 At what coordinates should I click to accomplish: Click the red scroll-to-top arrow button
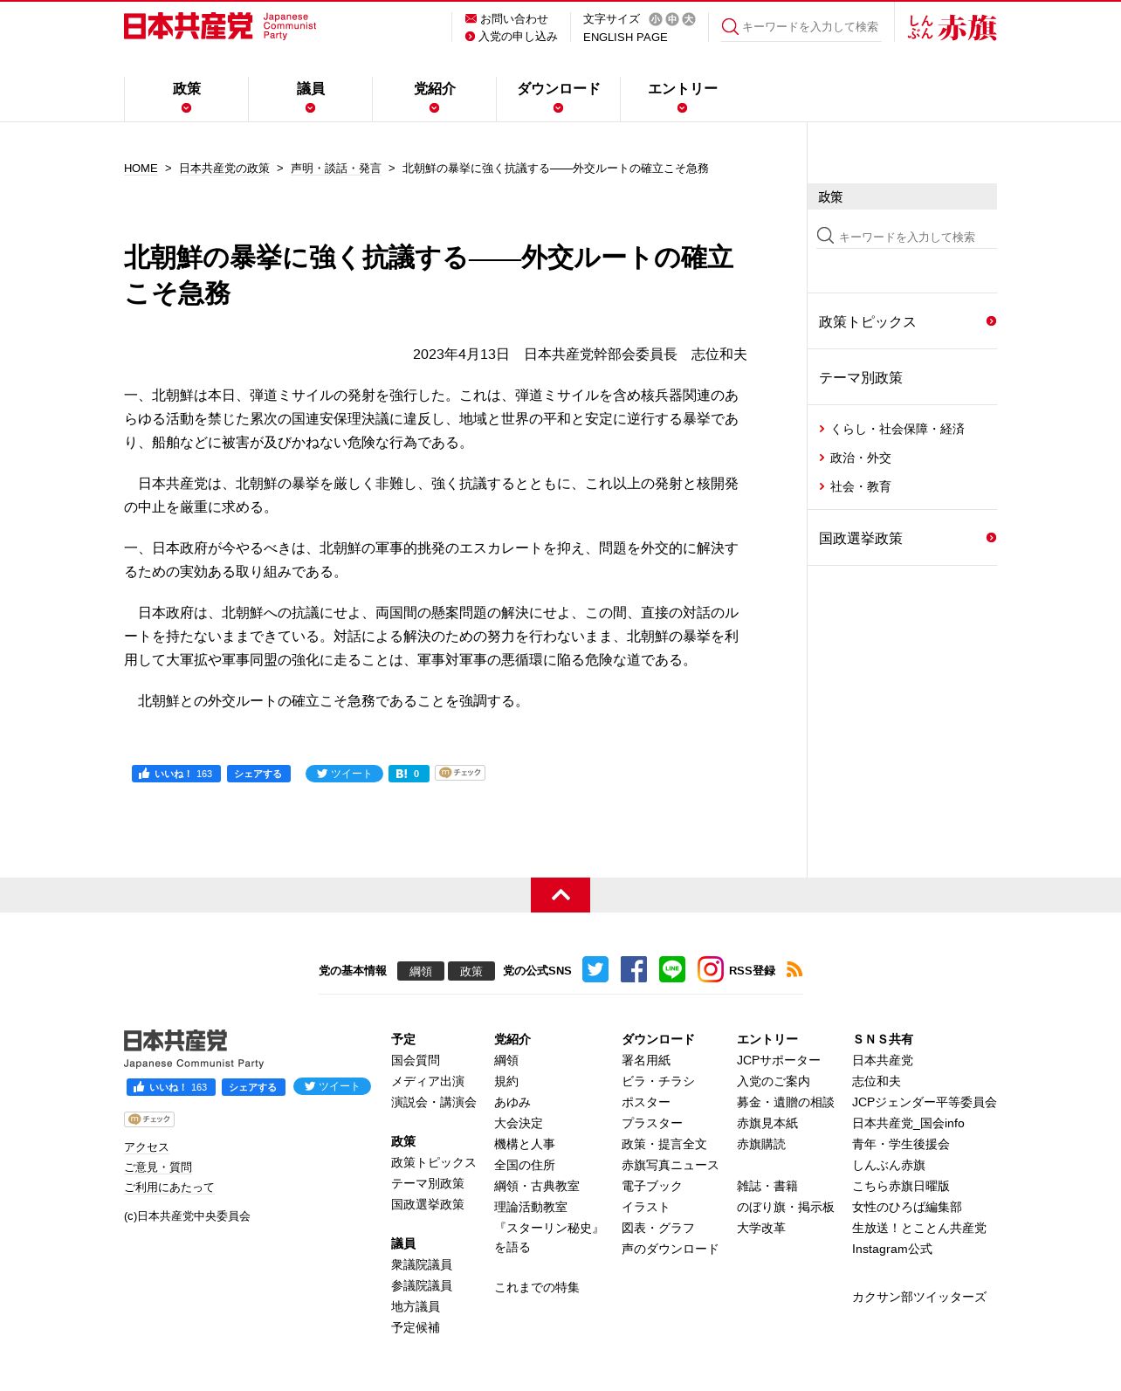[x=560, y=895]
